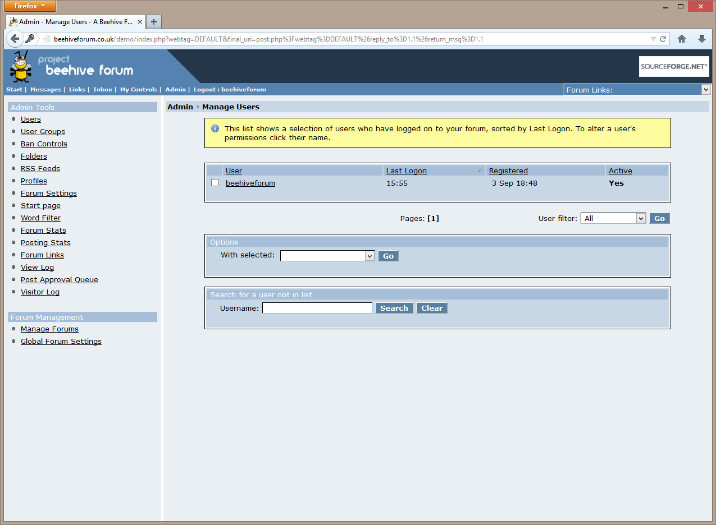The height and width of the screenshot is (525, 716).
Task: Open the Downloads panel icon
Action: 702,39
